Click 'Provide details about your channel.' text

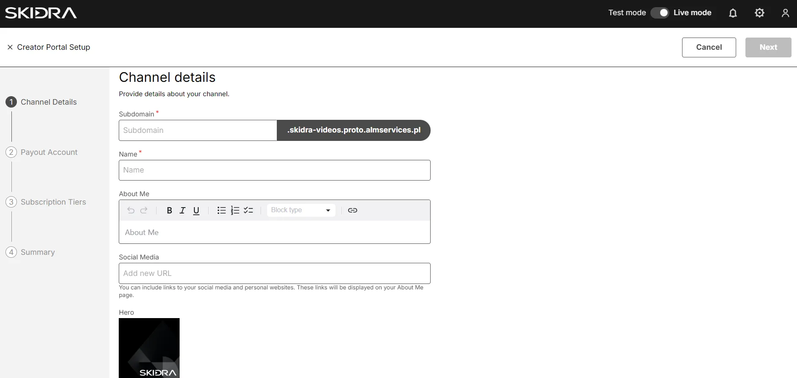(x=174, y=94)
